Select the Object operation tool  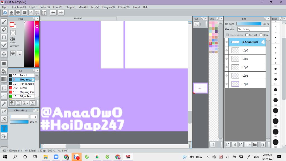pyautogui.click(x=4, y=136)
